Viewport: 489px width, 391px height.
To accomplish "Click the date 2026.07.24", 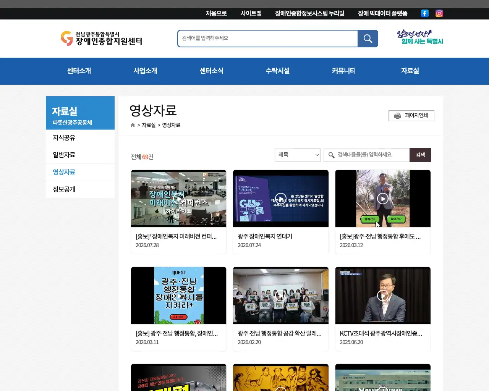I will [249, 245].
